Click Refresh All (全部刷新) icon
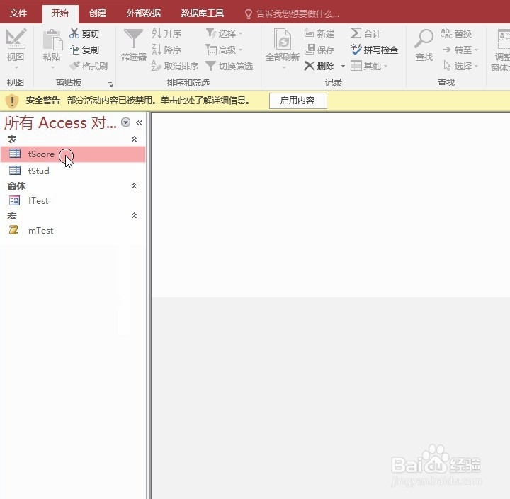 pyautogui.click(x=283, y=39)
